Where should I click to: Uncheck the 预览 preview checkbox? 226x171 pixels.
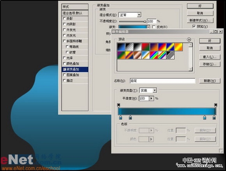(194, 26)
